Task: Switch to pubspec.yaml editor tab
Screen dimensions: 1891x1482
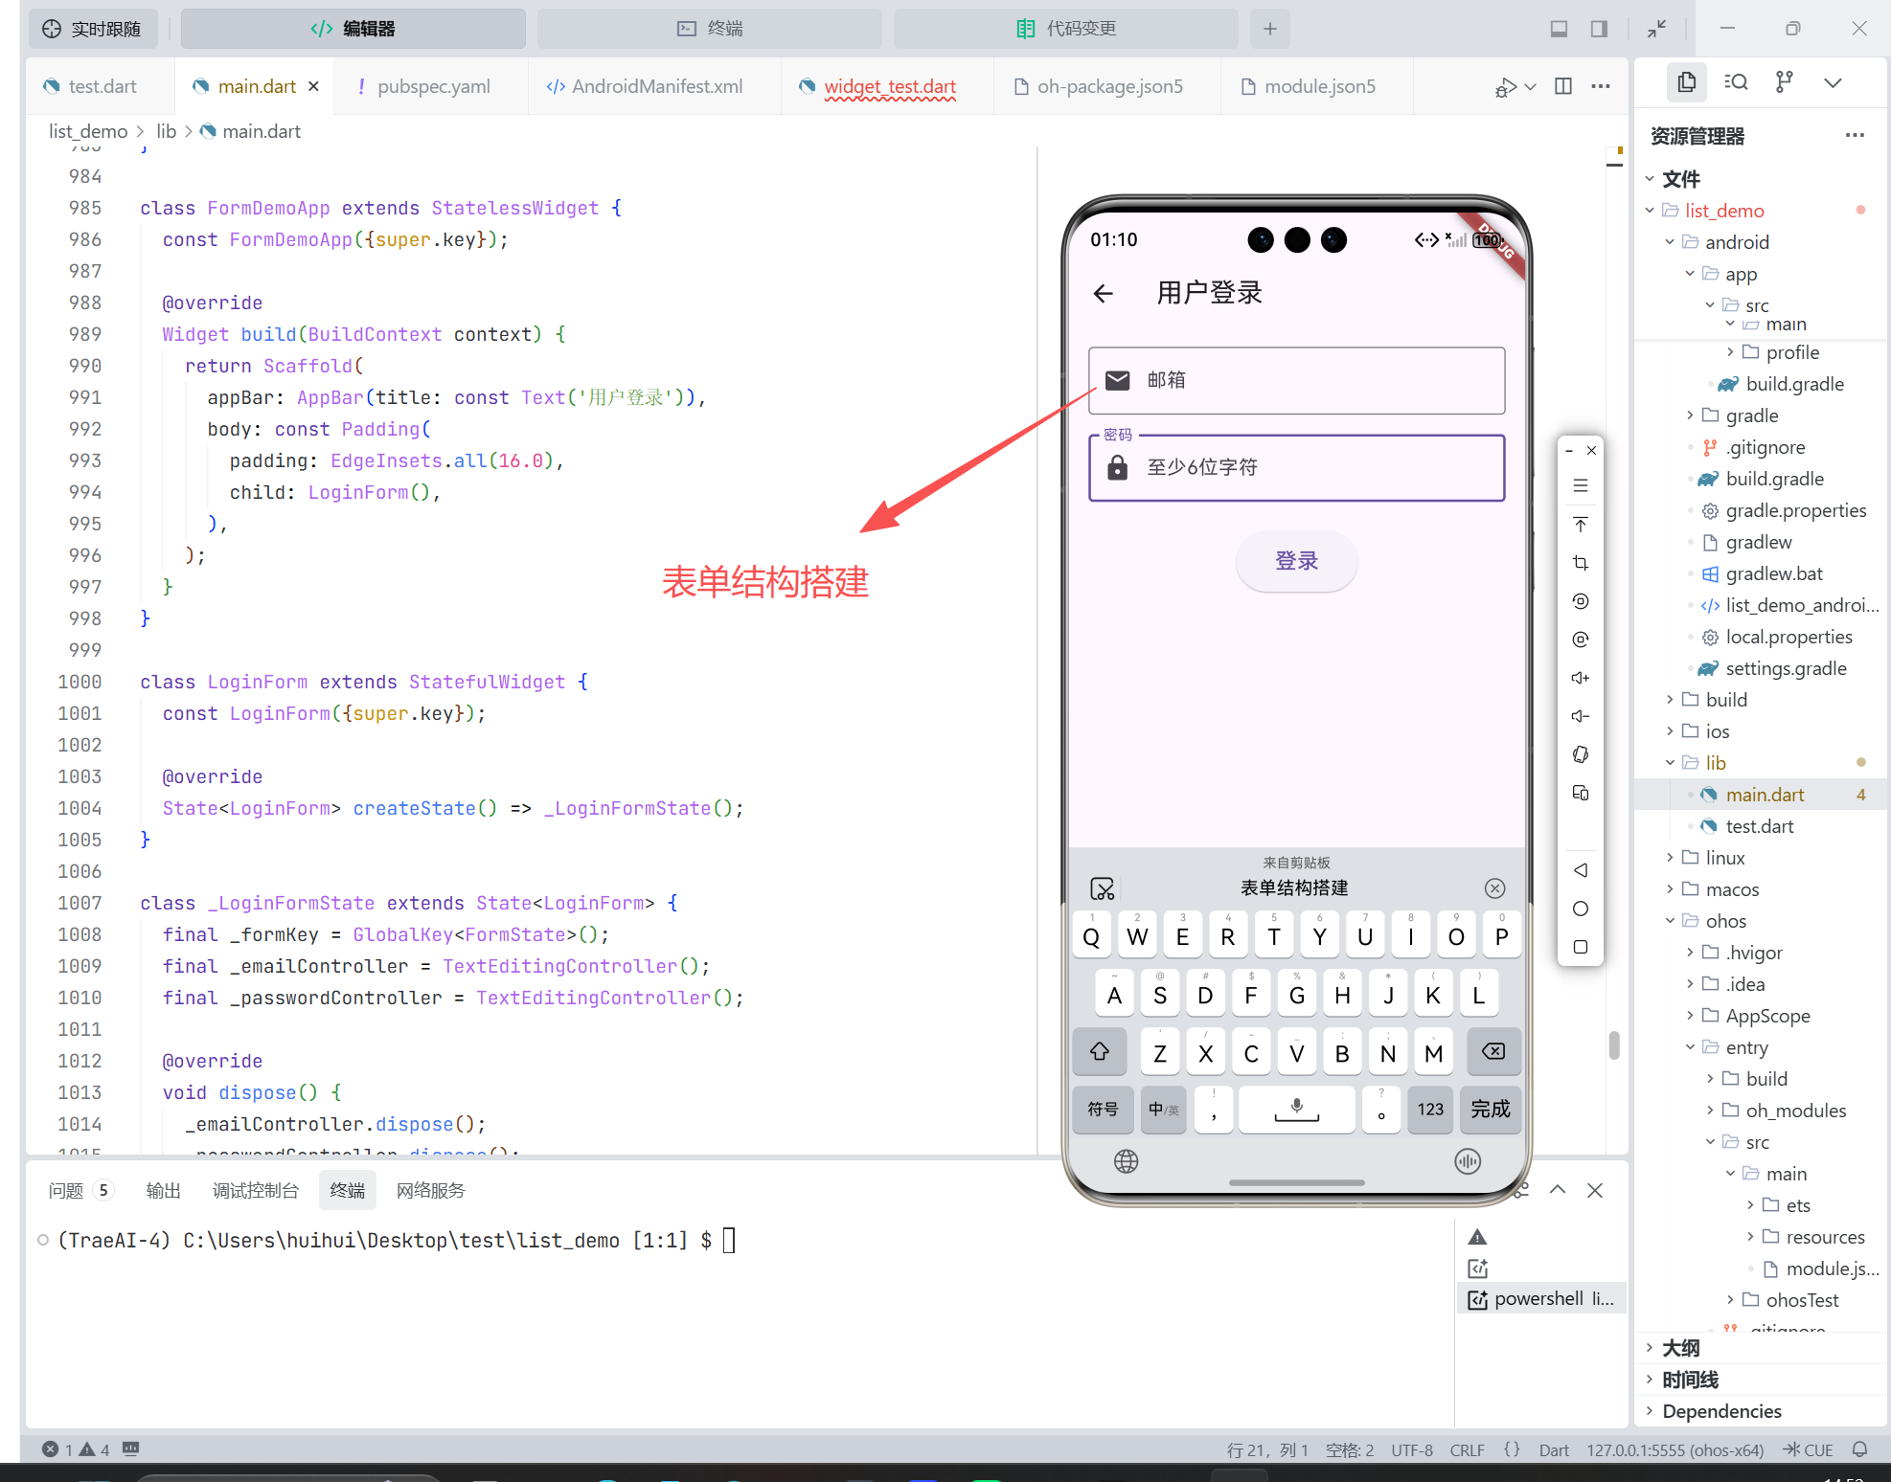Action: 433,86
